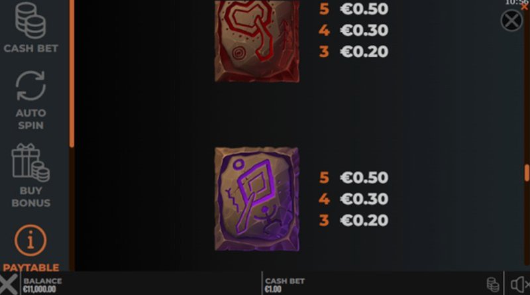Close the paytable with the circled X

tap(511, 21)
